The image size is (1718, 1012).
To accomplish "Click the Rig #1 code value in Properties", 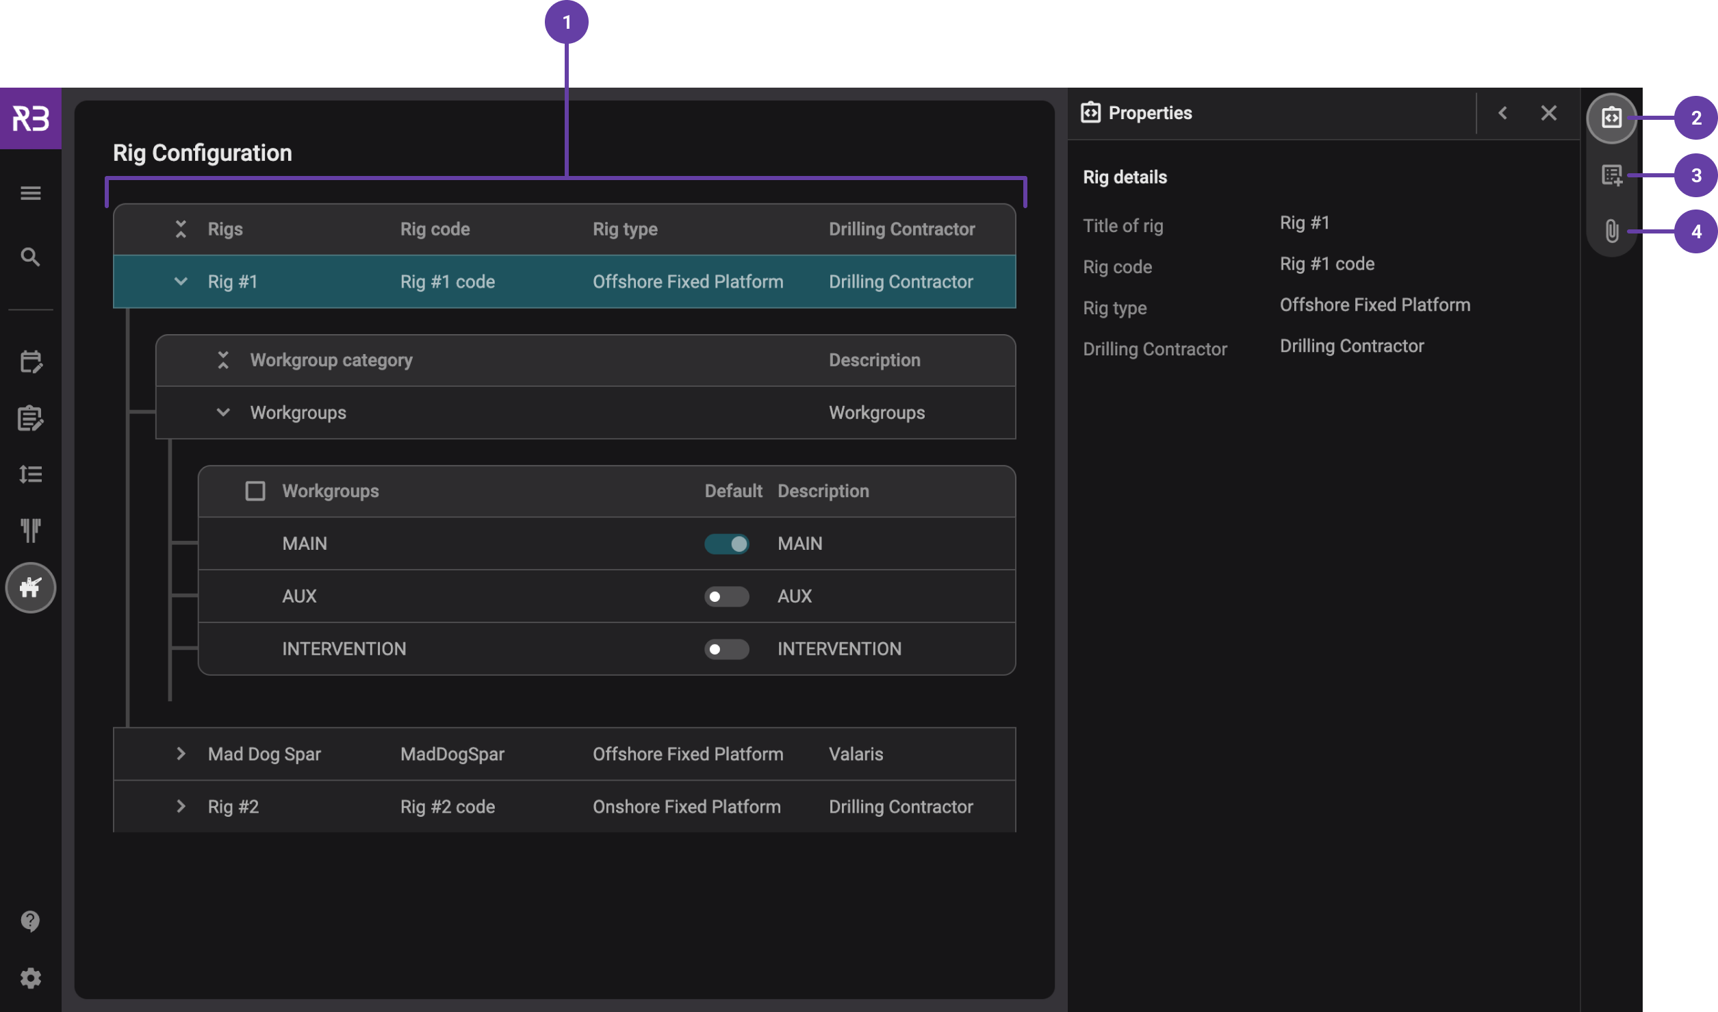I will (1326, 263).
